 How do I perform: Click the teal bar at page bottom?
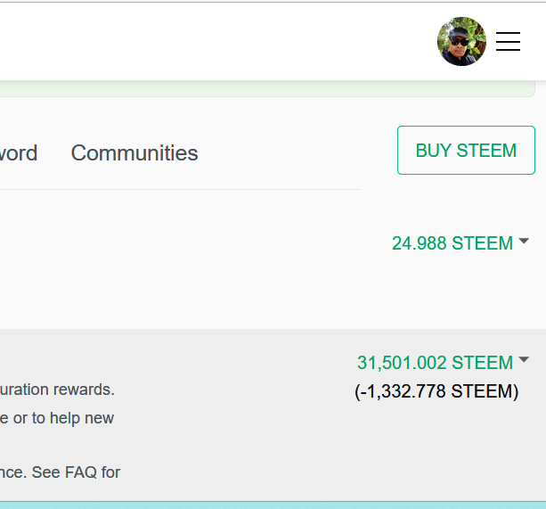pos(273,505)
